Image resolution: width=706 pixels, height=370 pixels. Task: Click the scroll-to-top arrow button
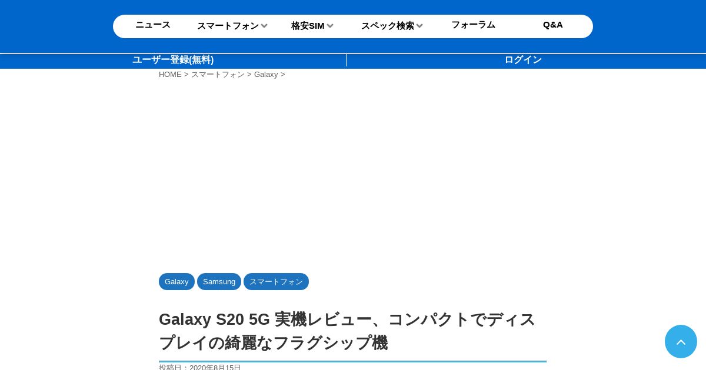(x=681, y=342)
